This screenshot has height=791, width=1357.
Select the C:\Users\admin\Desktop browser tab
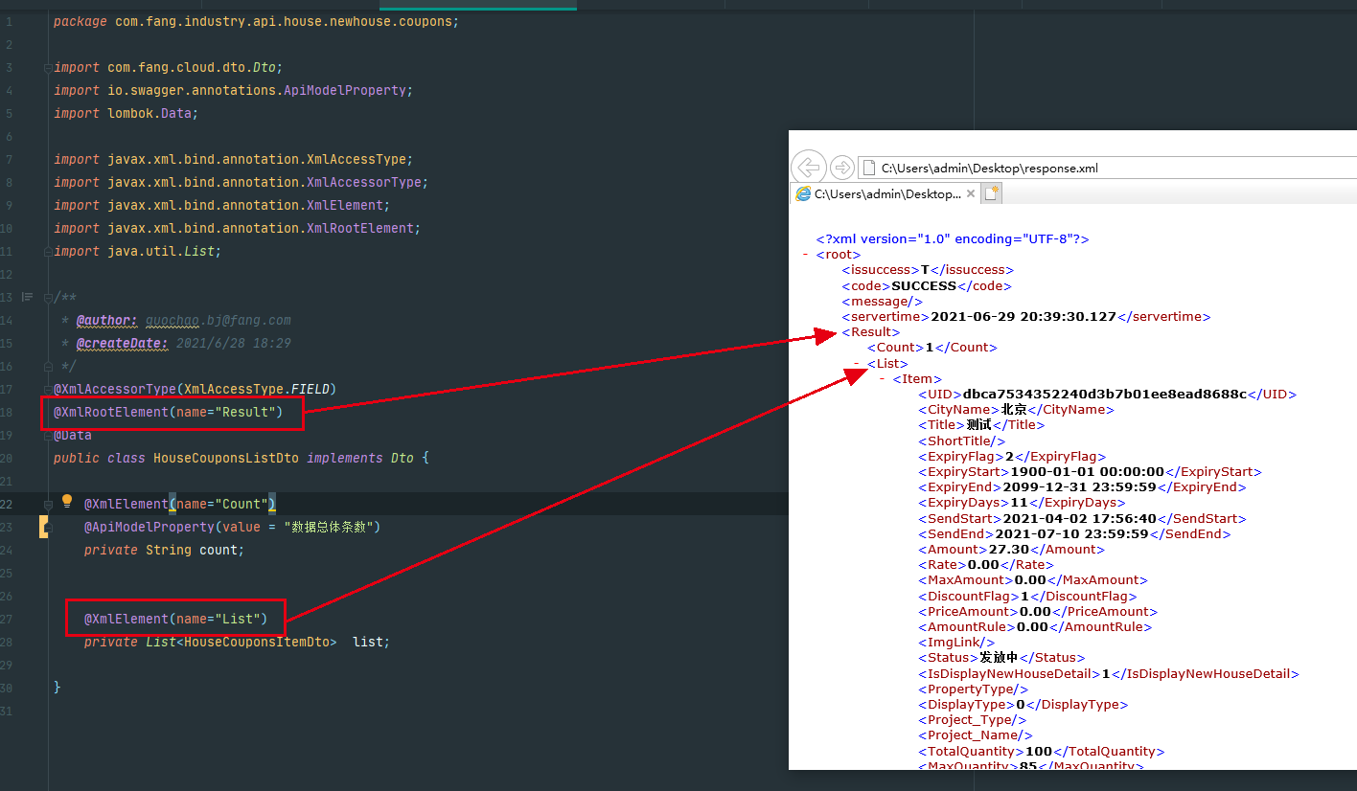click(x=886, y=194)
